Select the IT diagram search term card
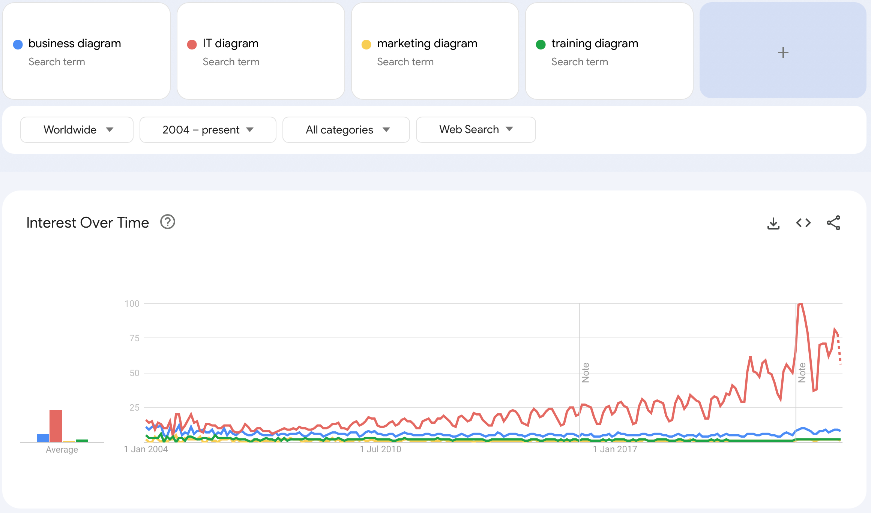871x513 pixels. [261, 51]
